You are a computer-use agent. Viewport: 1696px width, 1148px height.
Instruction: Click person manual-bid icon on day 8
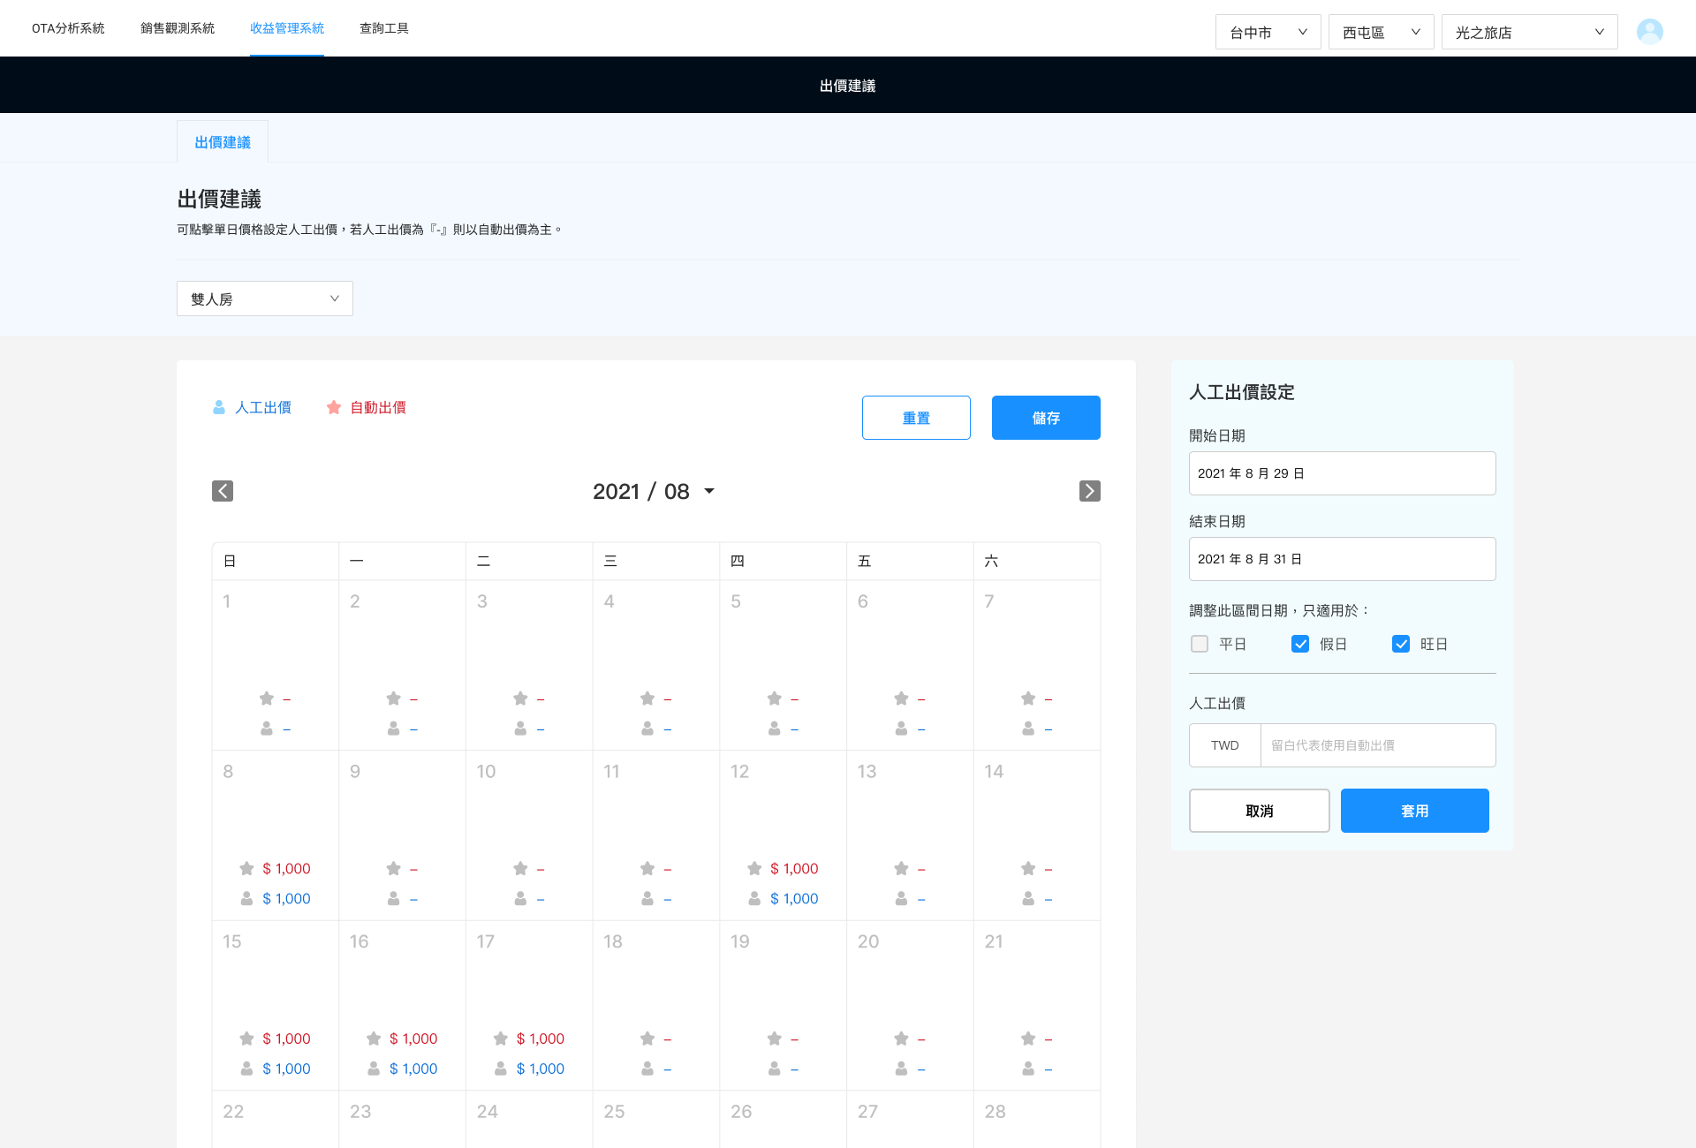pyautogui.click(x=246, y=898)
